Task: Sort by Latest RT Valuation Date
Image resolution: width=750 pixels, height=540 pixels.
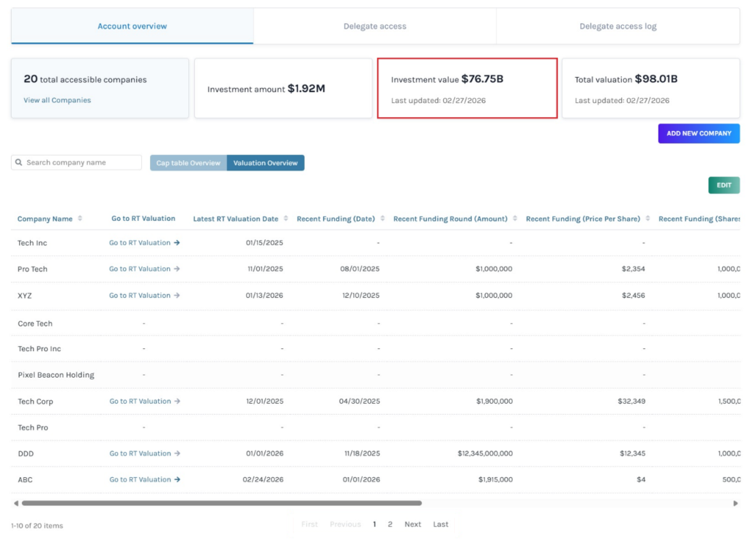Action: [287, 218]
